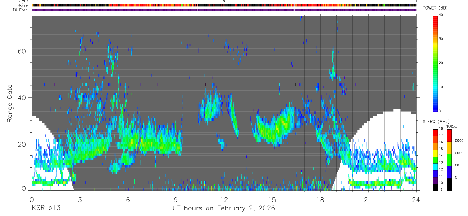Screen dimensions: 468x216
Task: Click the POWER (dB) legend title
Action: tap(434, 8)
